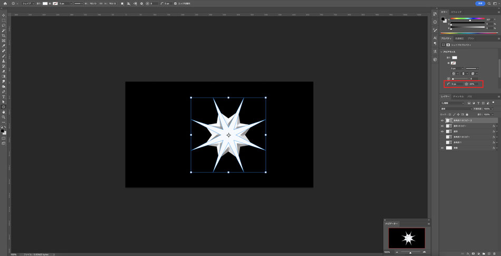Image resolution: width=501 pixels, height=256 pixels.
Task: Click the hue slider in Color panel
Action: click(468, 19)
